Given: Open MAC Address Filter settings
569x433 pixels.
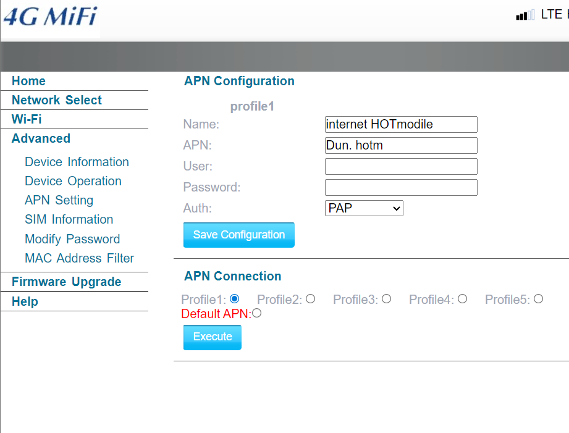Looking at the screenshot, I should [x=79, y=258].
